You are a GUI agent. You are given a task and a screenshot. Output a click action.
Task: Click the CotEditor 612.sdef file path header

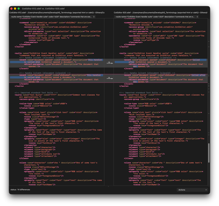[57, 13]
